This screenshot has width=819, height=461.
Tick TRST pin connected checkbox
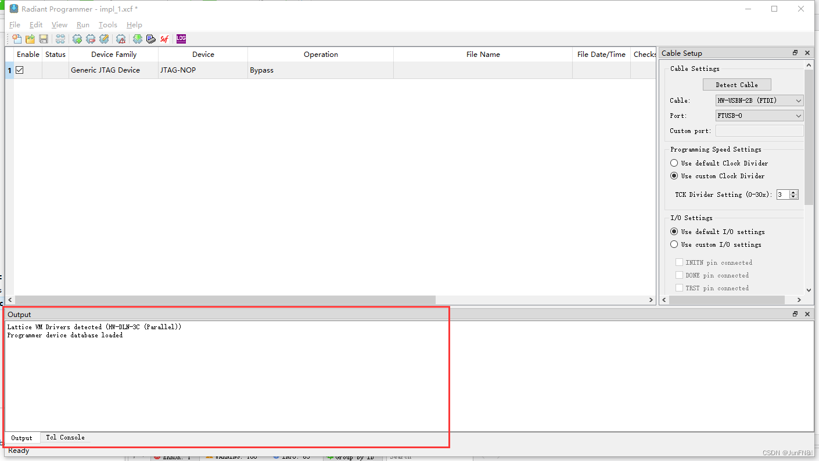[x=679, y=288]
